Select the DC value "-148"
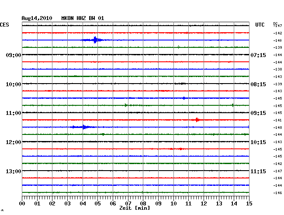Screen dimensions: 284x215 click(277, 128)
